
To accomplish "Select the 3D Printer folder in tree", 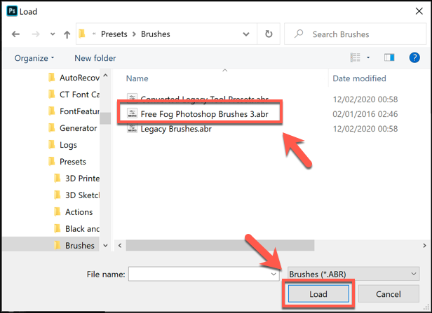I will (x=76, y=179).
